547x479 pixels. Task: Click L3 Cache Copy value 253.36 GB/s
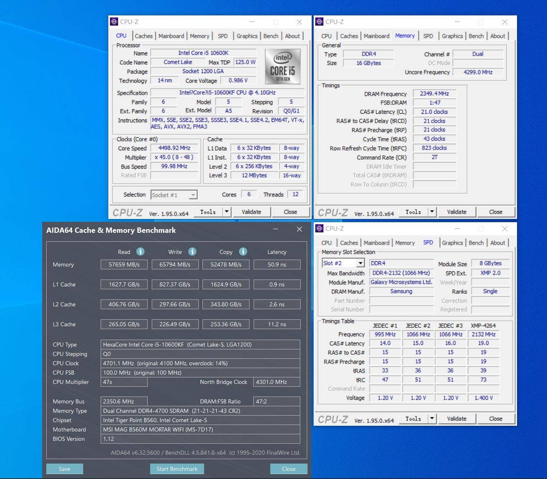[226, 324]
